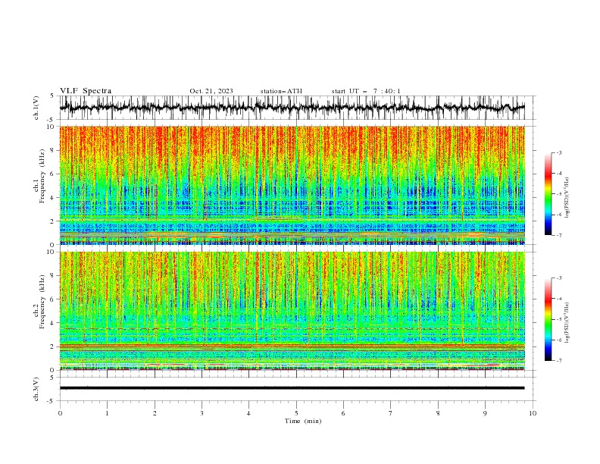Select the "Time (min)" axis label

[x=303, y=421]
